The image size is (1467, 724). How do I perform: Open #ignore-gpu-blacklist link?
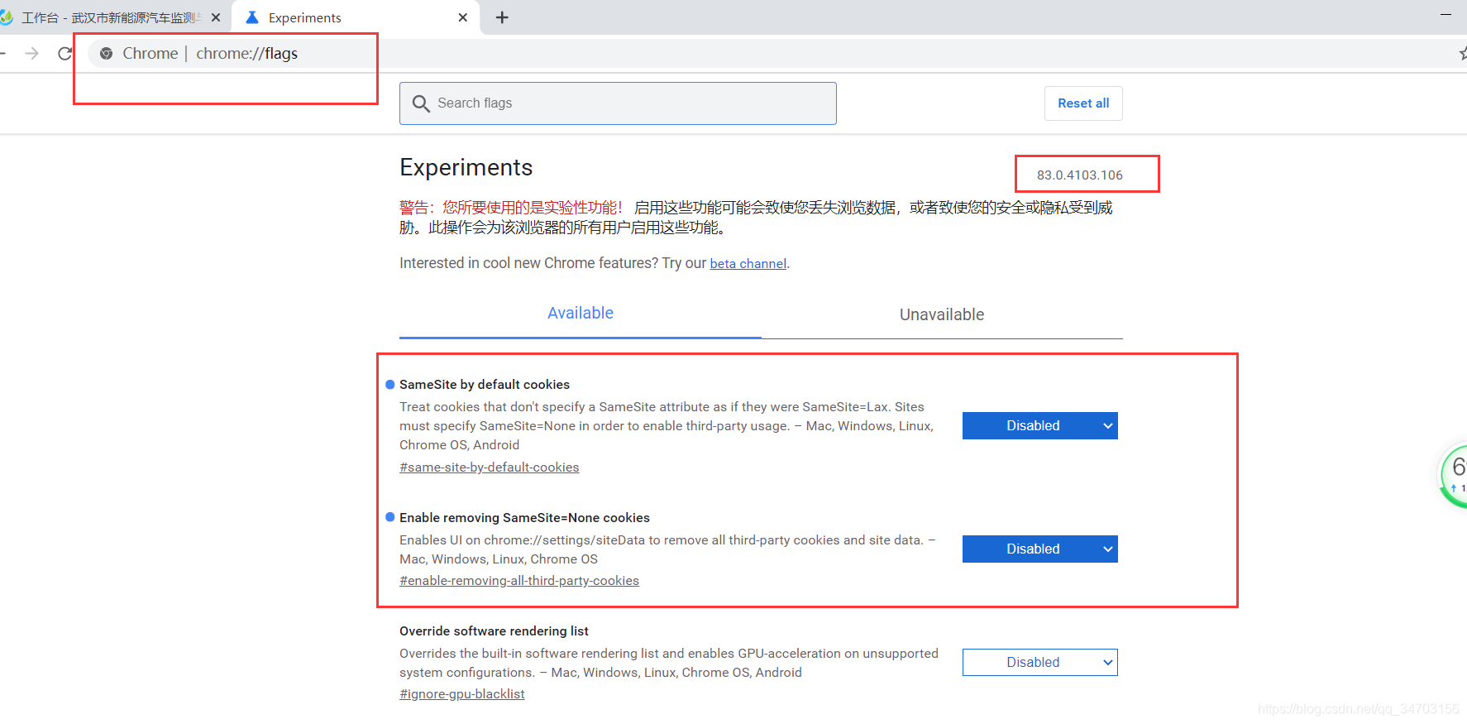pyautogui.click(x=461, y=694)
